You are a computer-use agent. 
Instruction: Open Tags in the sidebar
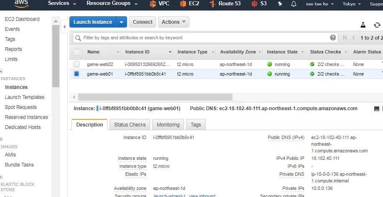[x=10, y=39]
